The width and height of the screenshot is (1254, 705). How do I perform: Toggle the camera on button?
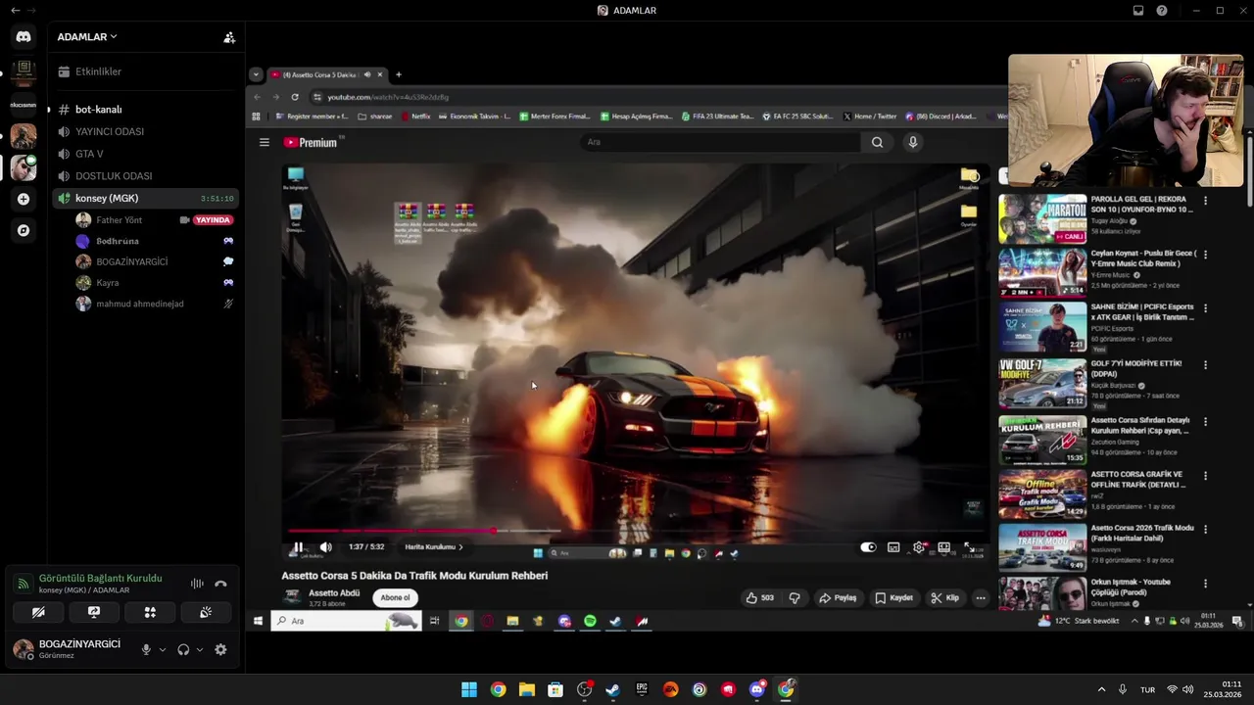38,612
